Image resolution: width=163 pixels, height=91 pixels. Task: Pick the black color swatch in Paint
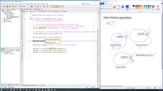coord(133,6)
